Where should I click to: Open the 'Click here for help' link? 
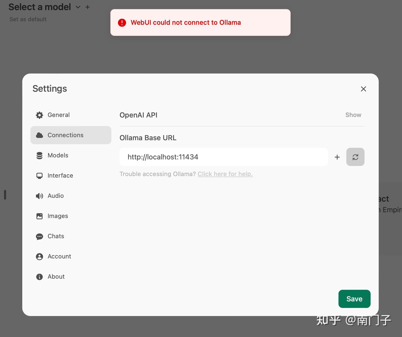pos(225,174)
